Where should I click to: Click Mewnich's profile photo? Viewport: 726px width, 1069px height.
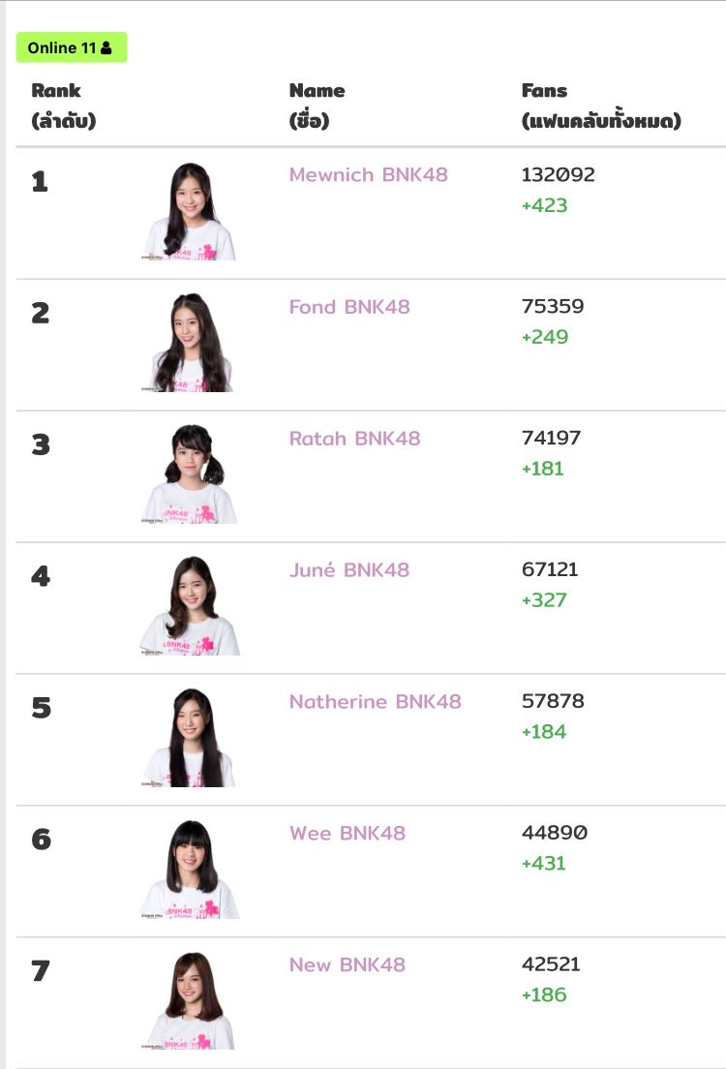point(190,211)
